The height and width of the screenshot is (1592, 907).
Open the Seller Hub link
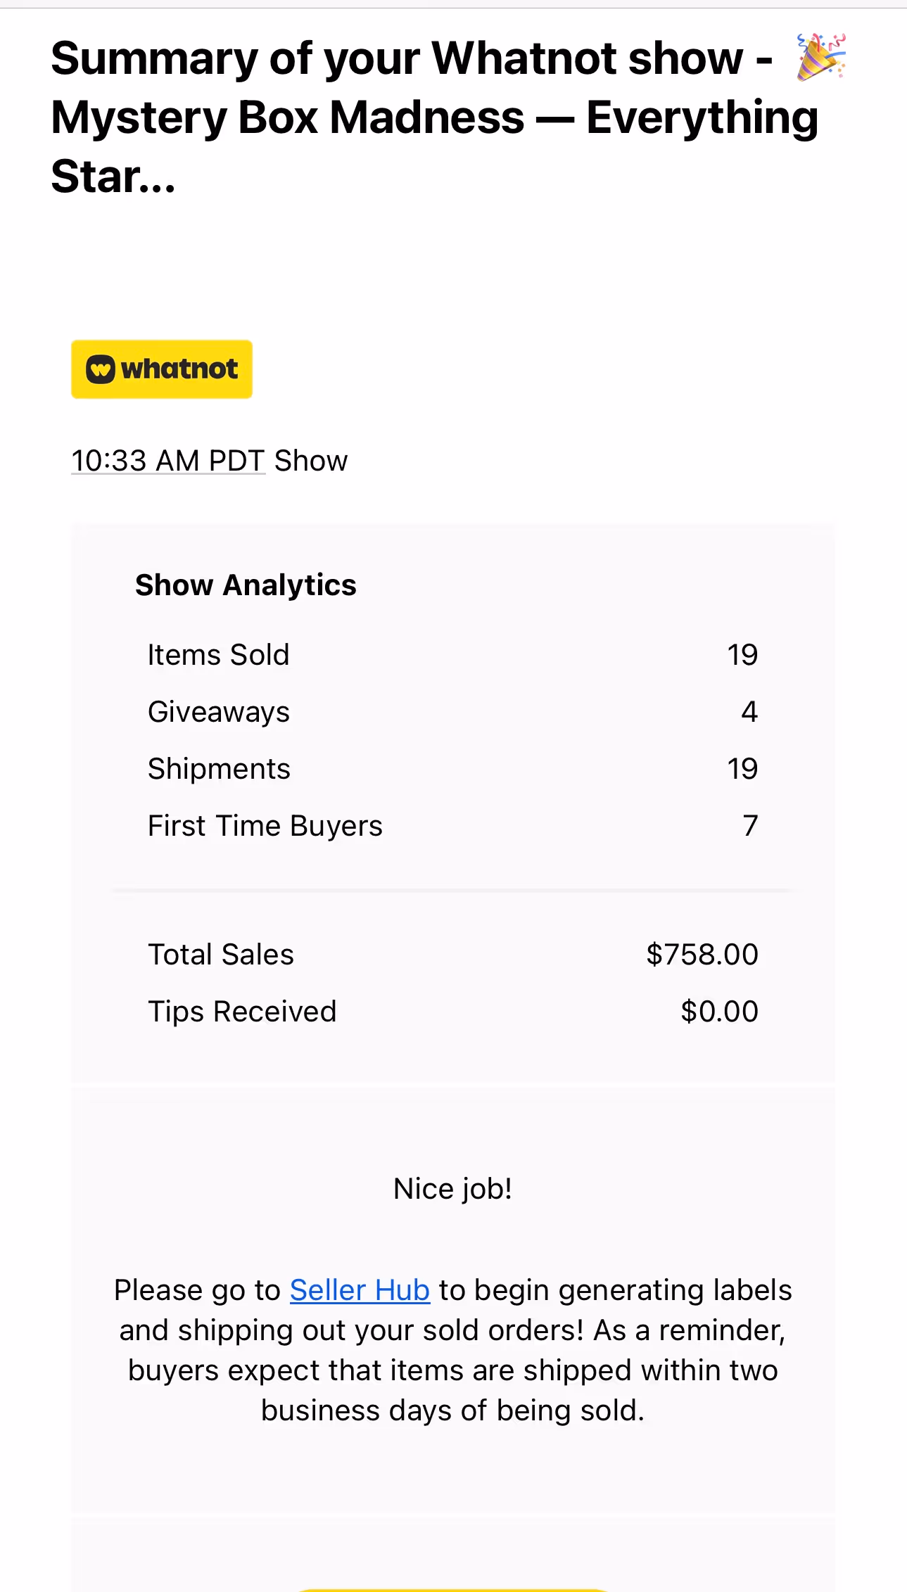click(x=360, y=1290)
